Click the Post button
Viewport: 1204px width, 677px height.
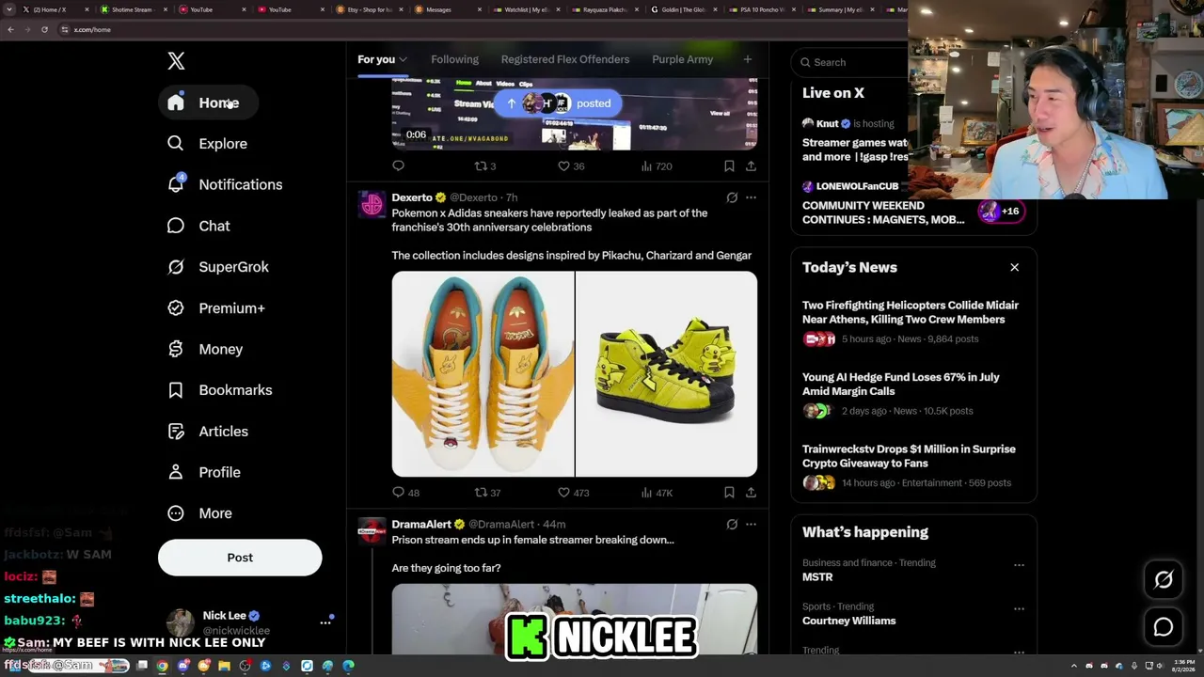(240, 558)
